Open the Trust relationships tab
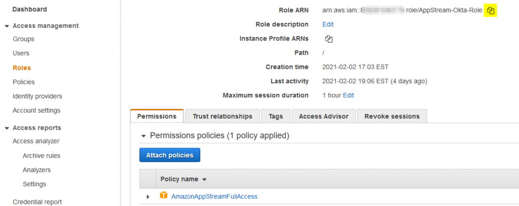519x206 pixels. [223, 116]
